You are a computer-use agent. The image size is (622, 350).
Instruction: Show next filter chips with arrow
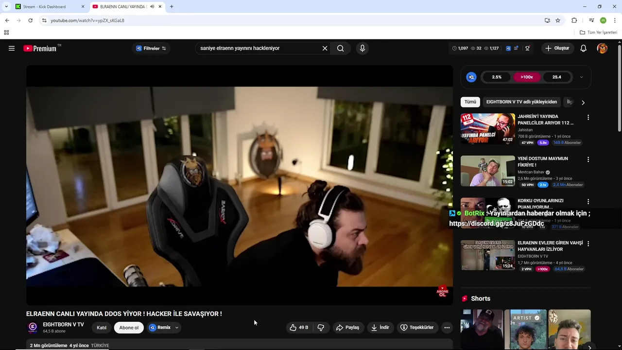583,102
